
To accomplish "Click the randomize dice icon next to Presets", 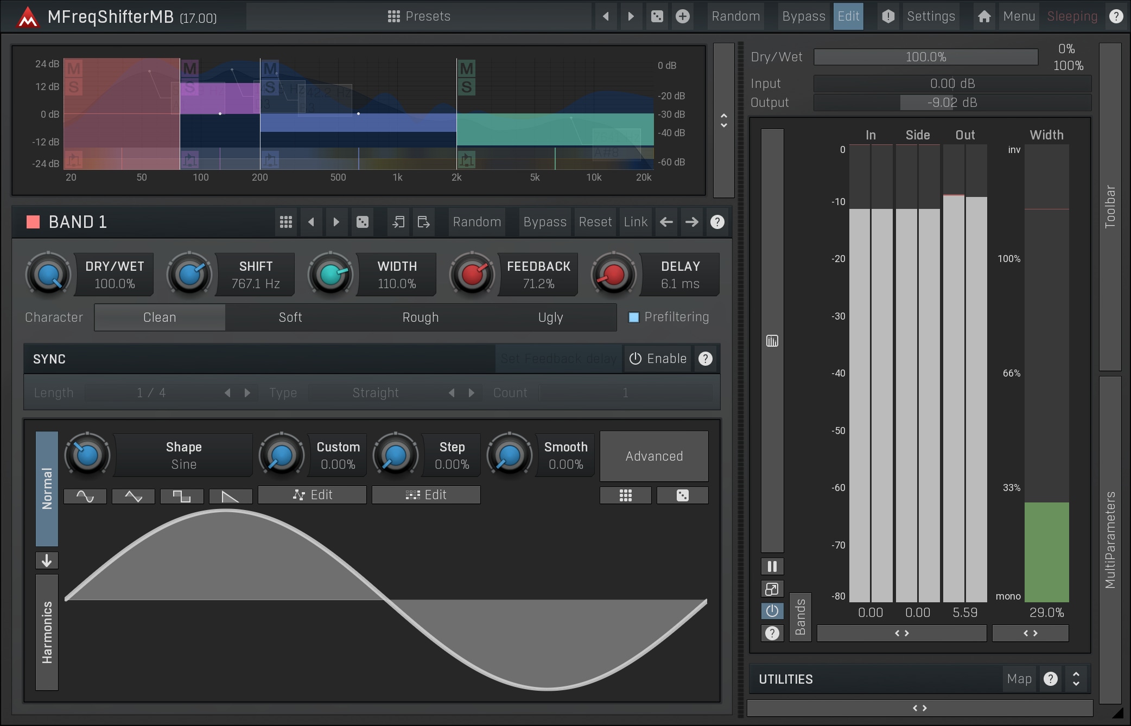I will tap(657, 16).
